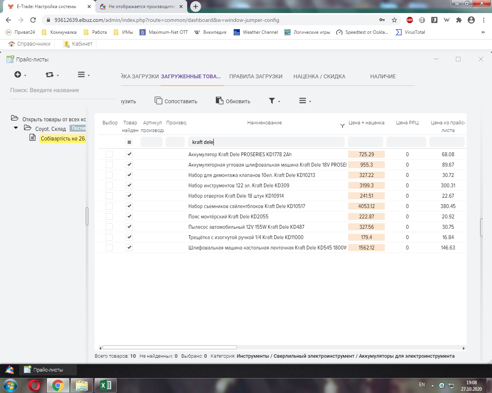Show hidden system tray icons
Viewport: 492px width, 393px height.
432,385
